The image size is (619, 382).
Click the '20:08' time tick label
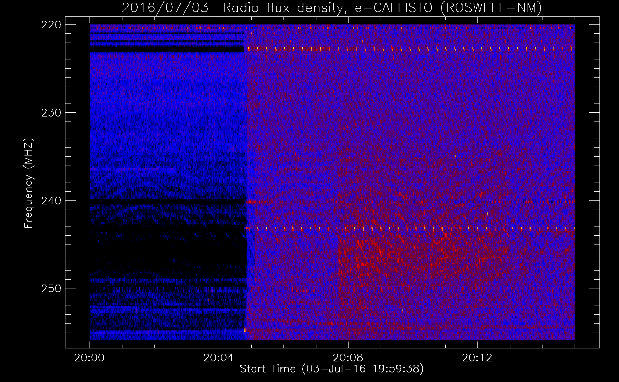(x=348, y=358)
